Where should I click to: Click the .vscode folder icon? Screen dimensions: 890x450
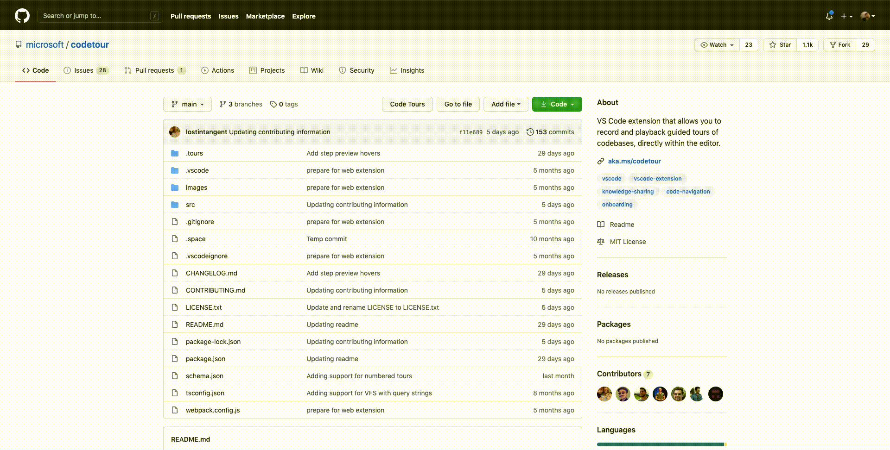(175, 170)
